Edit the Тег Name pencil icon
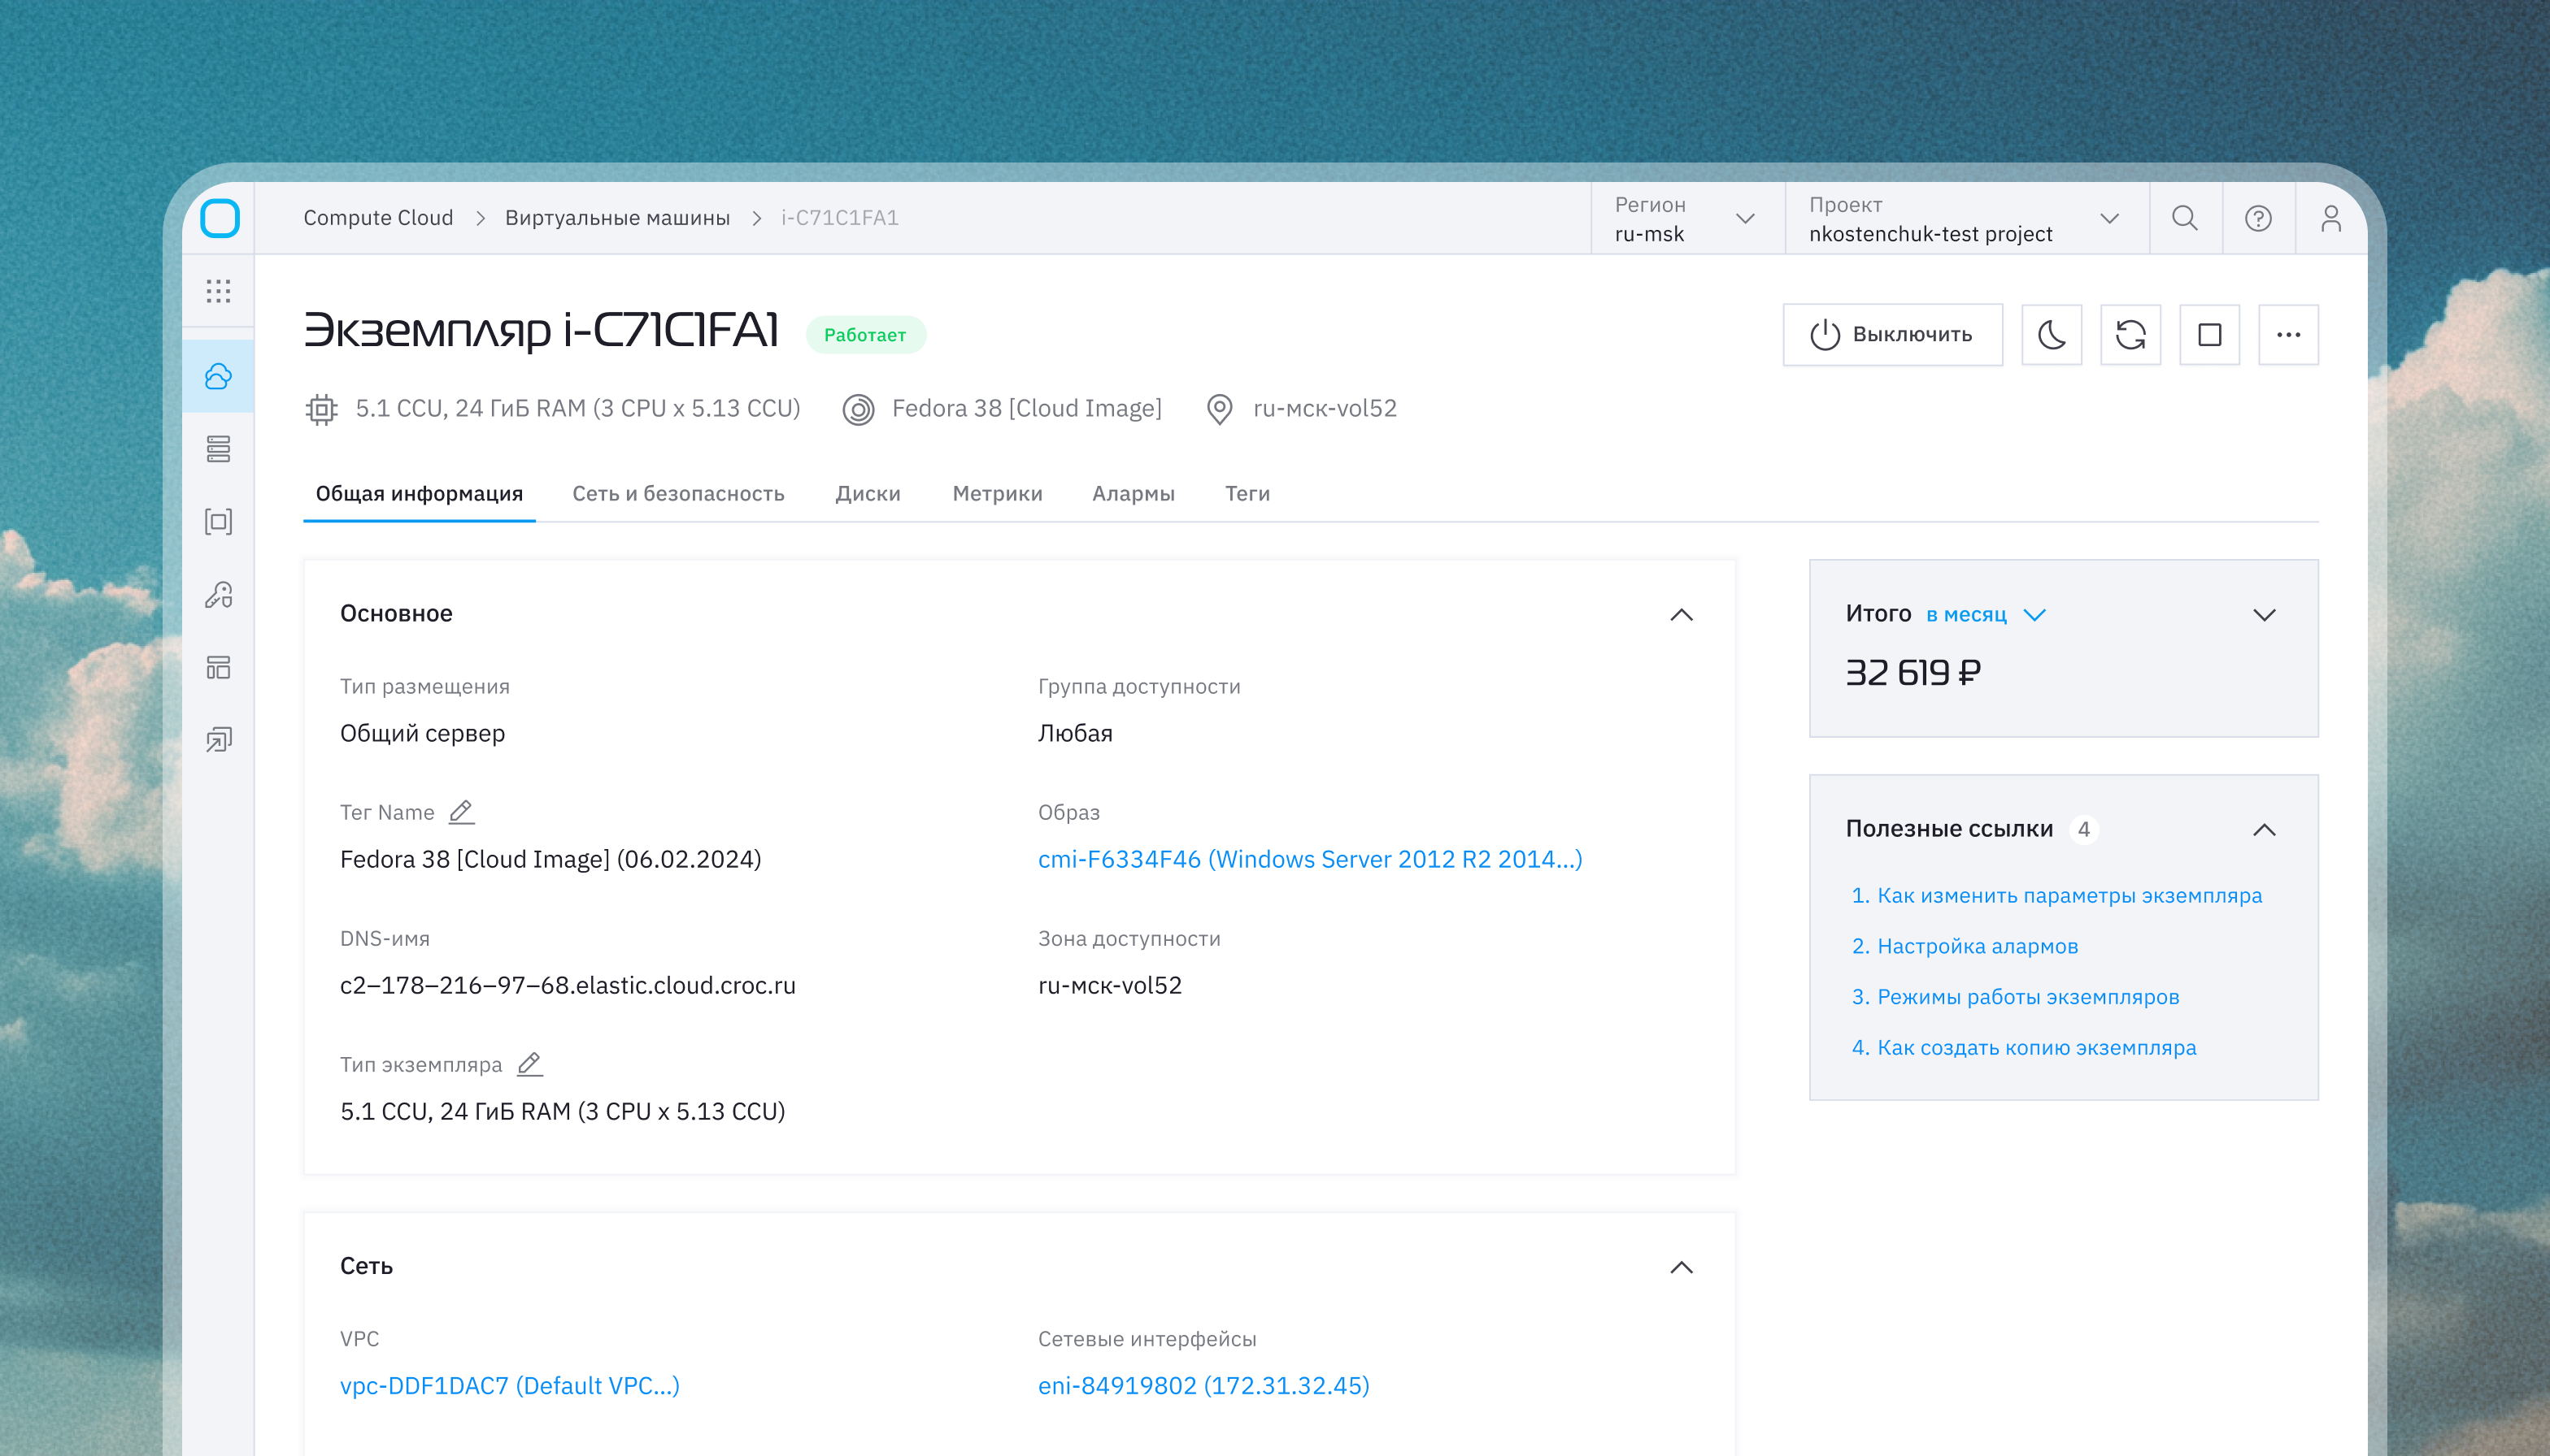 click(x=461, y=812)
